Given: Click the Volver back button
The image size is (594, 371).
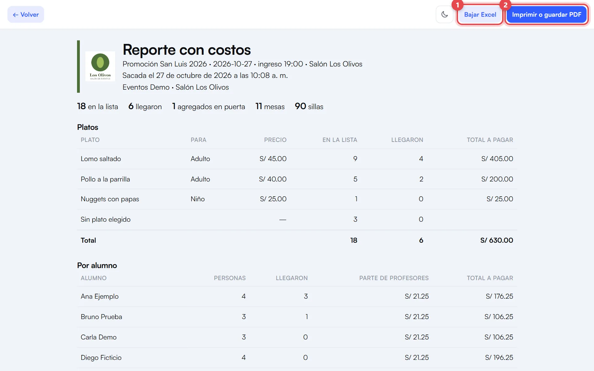Looking at the screenshot, I should click(x=26, y=15).
